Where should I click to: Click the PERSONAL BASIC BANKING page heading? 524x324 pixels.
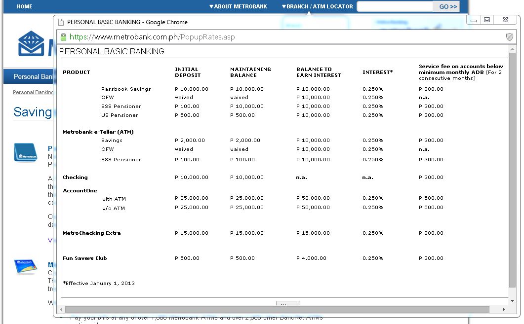[112, 51]
